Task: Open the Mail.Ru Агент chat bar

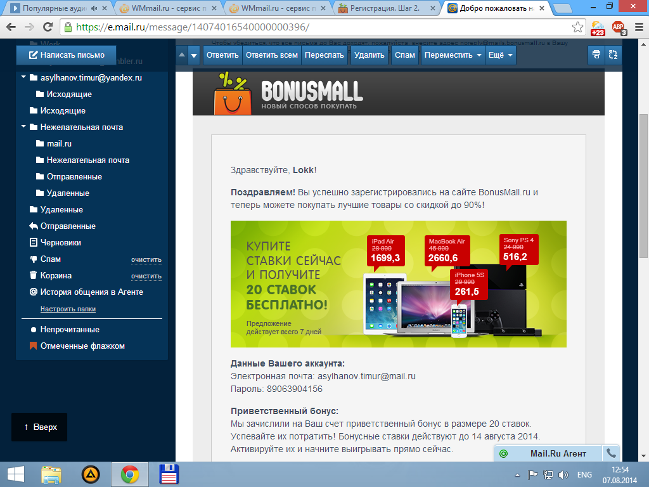Action: pos(558,453)
